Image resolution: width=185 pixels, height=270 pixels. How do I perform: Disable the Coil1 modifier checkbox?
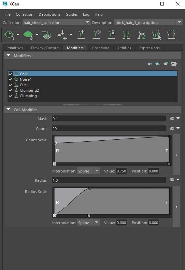click(11, 74)
